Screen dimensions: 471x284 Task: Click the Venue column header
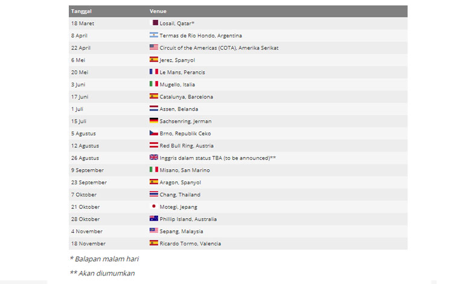tap(158, 11)
